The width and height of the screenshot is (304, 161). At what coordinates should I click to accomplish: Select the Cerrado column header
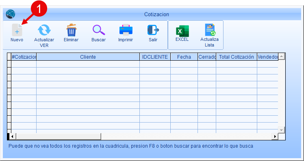tap(207, 57)
